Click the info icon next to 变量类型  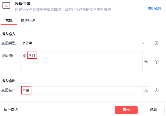click(157, 43)
